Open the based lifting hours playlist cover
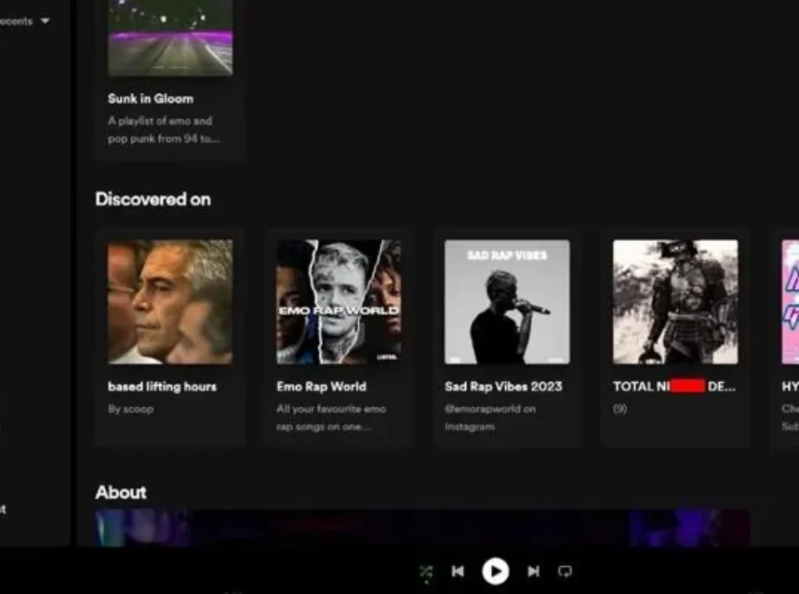This screenshot has height=594, width=799. point(170,302)
